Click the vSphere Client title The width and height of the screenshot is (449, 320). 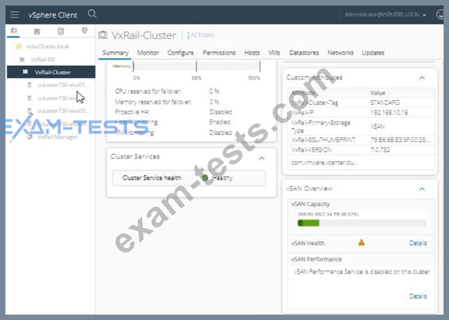pyautogui.click(x=53, y=15)
